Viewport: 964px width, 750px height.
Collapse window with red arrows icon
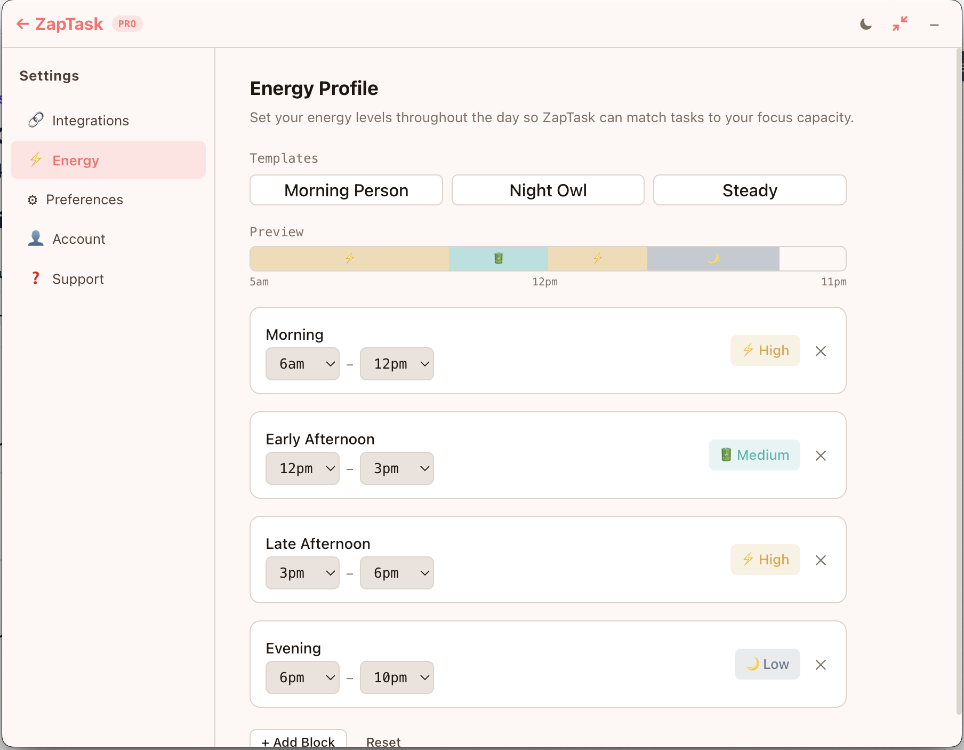pos(900,24)
